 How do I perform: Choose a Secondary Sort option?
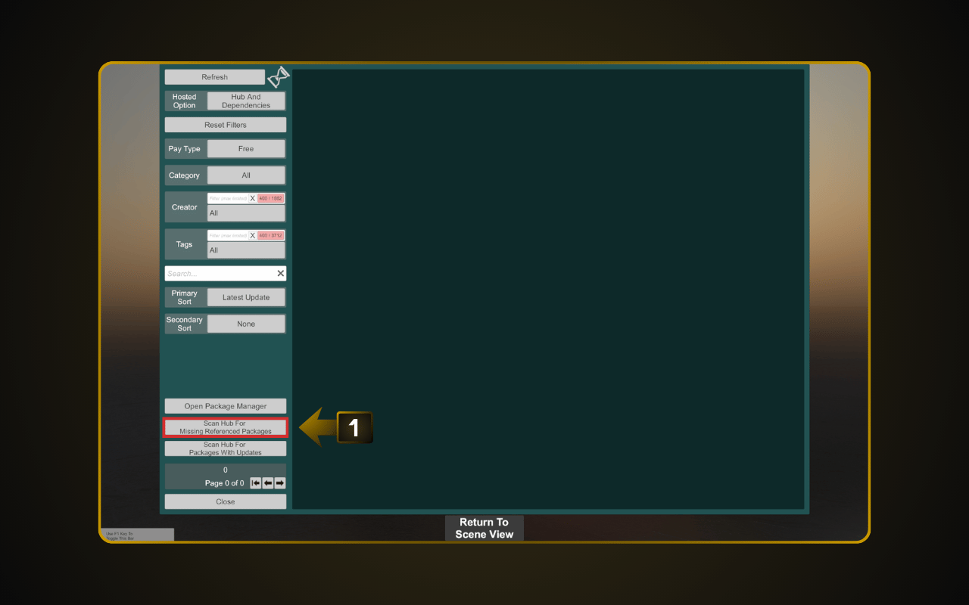tap(246, 324)
